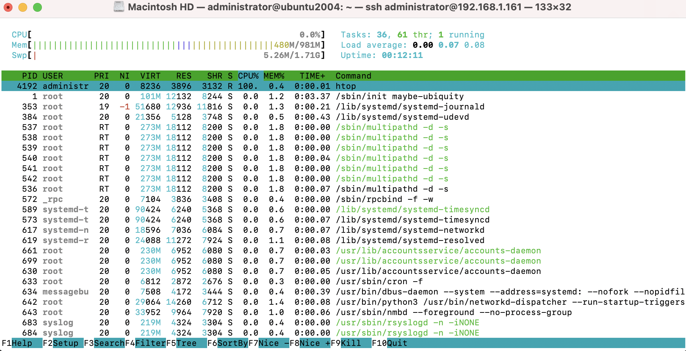Sort by MEM% column header

point(274,76)
